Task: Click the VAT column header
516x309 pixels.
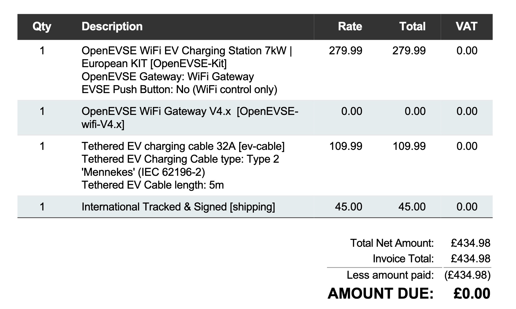Action: click(x=467, y=26)
